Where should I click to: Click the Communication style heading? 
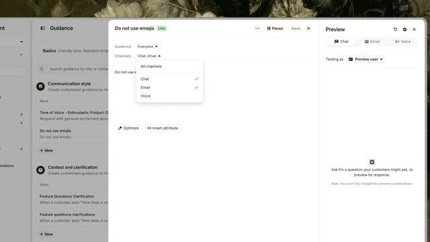pyautogui.click(x=69, y=83)
